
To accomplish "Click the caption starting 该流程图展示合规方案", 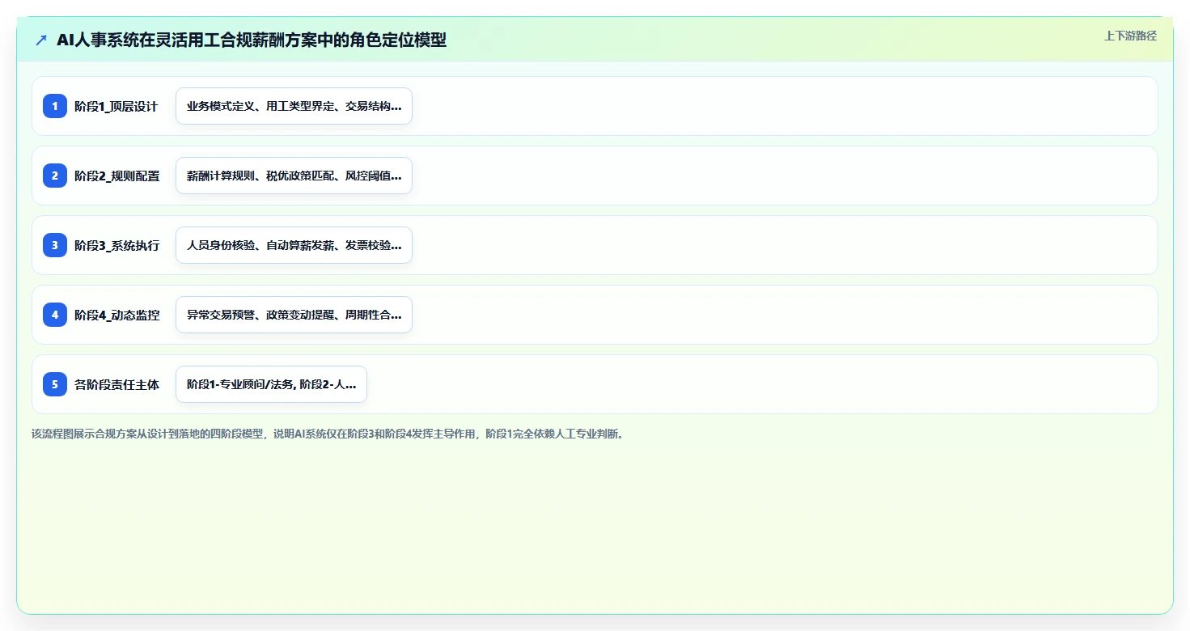I will click(328, 434).
